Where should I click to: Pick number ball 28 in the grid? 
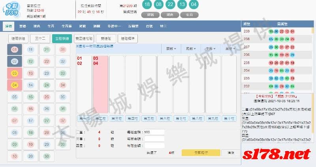47,132
